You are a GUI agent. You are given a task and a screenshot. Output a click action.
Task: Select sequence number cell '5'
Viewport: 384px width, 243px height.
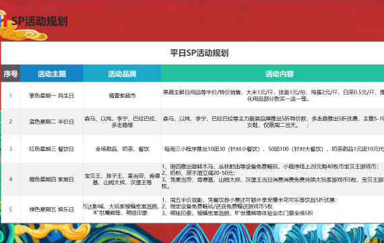point(11,210)
